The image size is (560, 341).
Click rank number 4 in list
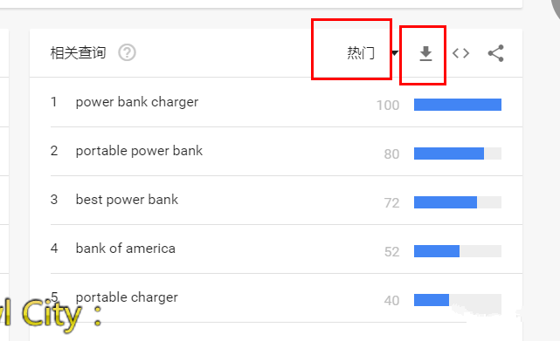pyautogui.click(x=54, y=249)
